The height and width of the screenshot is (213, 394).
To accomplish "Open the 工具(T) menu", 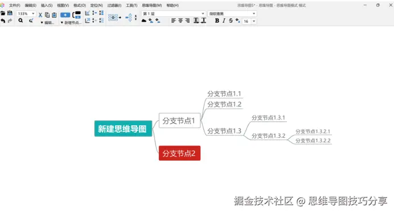I will [132, 5].
